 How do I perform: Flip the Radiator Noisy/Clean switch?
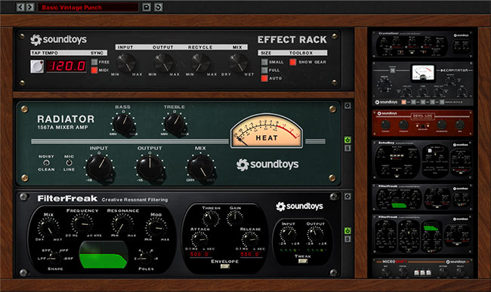pyautogui.click(x=46, y=163)
